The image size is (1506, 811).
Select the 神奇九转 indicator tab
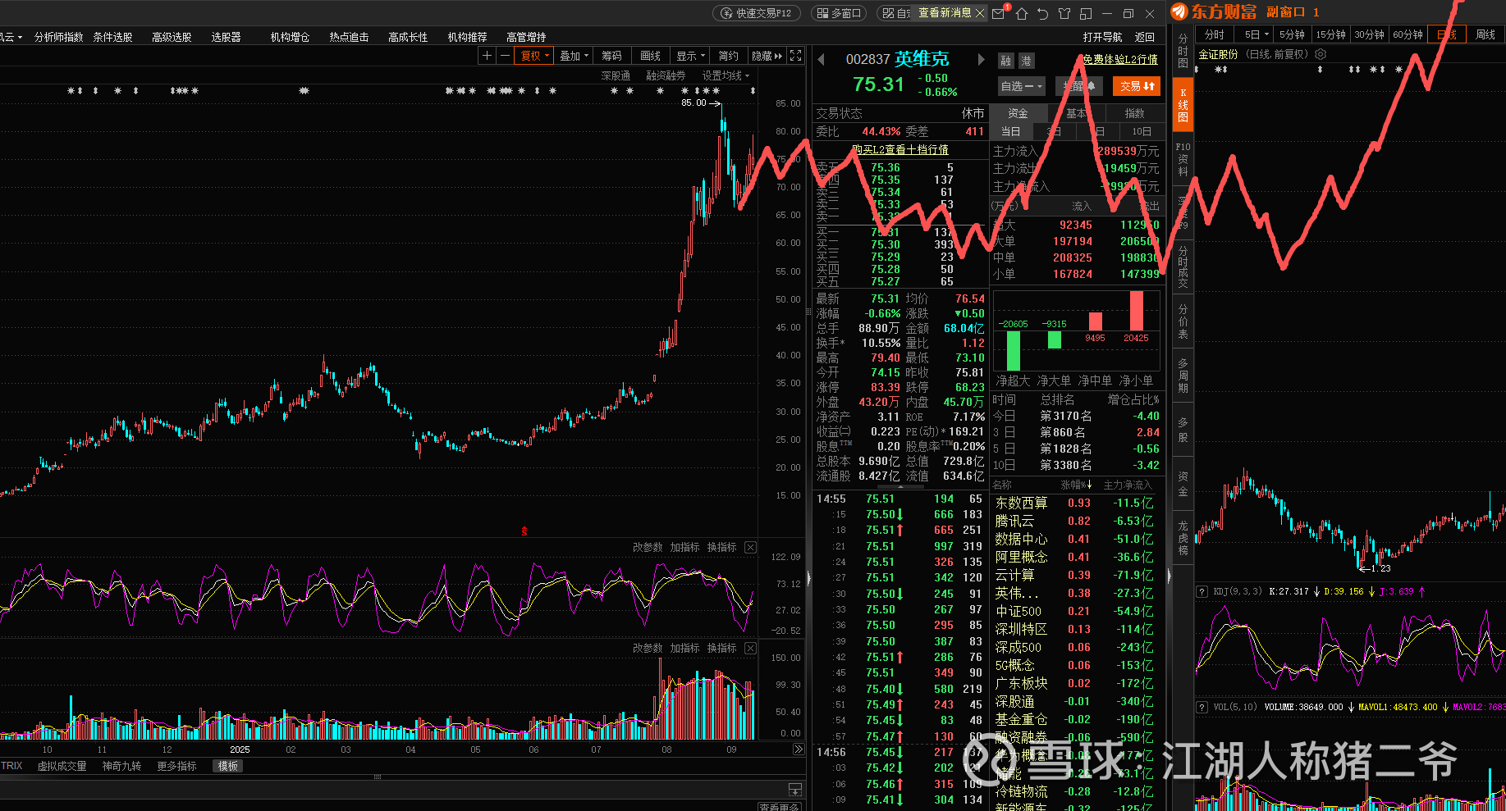pyautogui.click(x=121, y=766)
